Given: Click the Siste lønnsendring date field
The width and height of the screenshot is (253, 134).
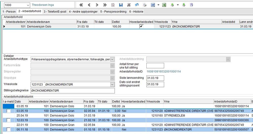Looking at the screenshot, I should click(155, 78).
